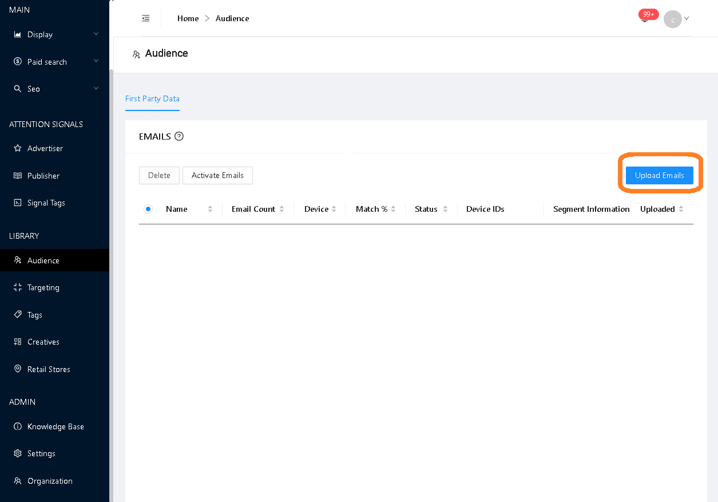Expand the Seo menu chevron
Viewport: 718px width, 502px height.
point(96,88)
